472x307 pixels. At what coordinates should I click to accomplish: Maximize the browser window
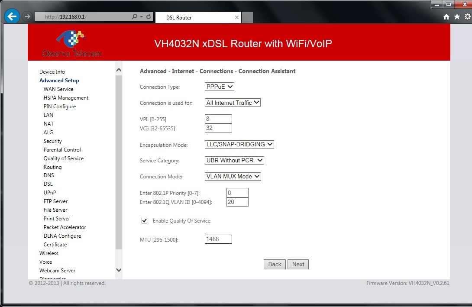448,4
